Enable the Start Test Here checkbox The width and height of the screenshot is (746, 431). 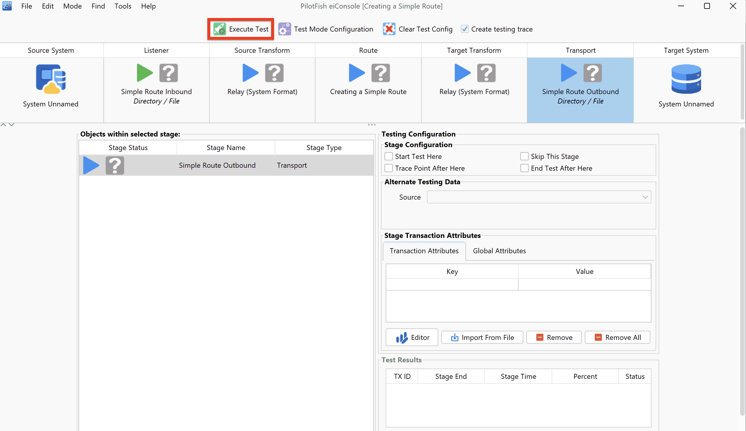point(389,156)
